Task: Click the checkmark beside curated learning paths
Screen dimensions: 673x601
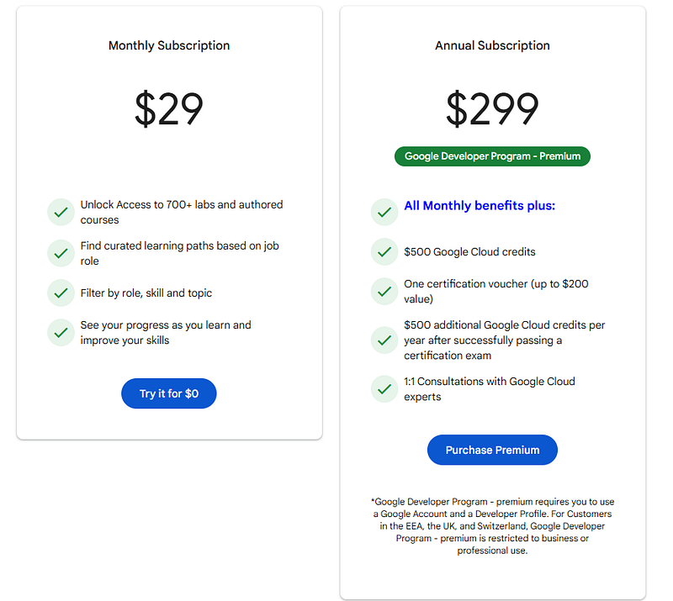Action: coord(60,253)
